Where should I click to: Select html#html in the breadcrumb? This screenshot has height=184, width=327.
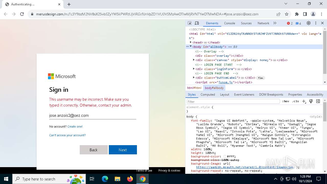point(194,88)
